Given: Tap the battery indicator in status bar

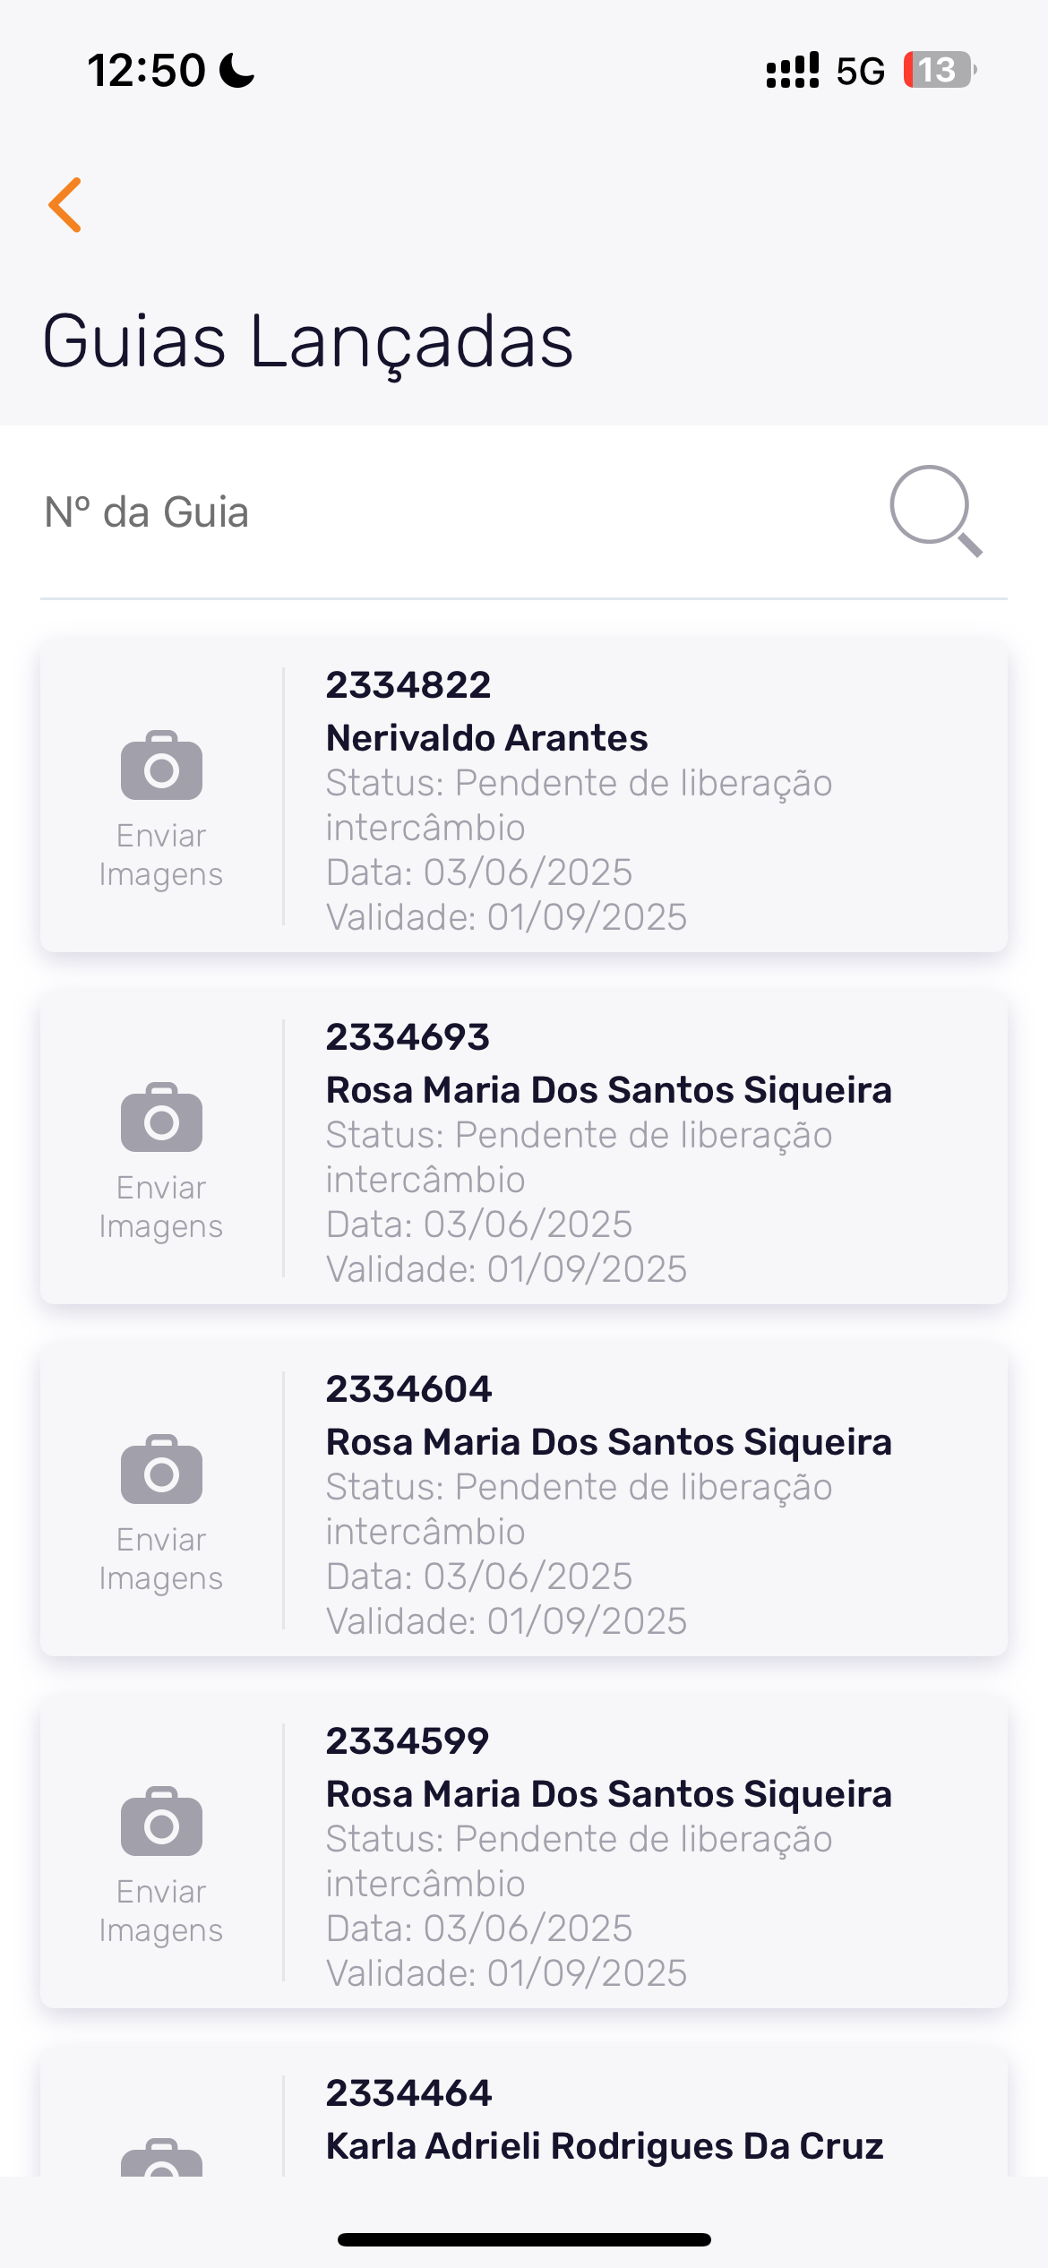Looking at the screenshot, I should 938,70.
